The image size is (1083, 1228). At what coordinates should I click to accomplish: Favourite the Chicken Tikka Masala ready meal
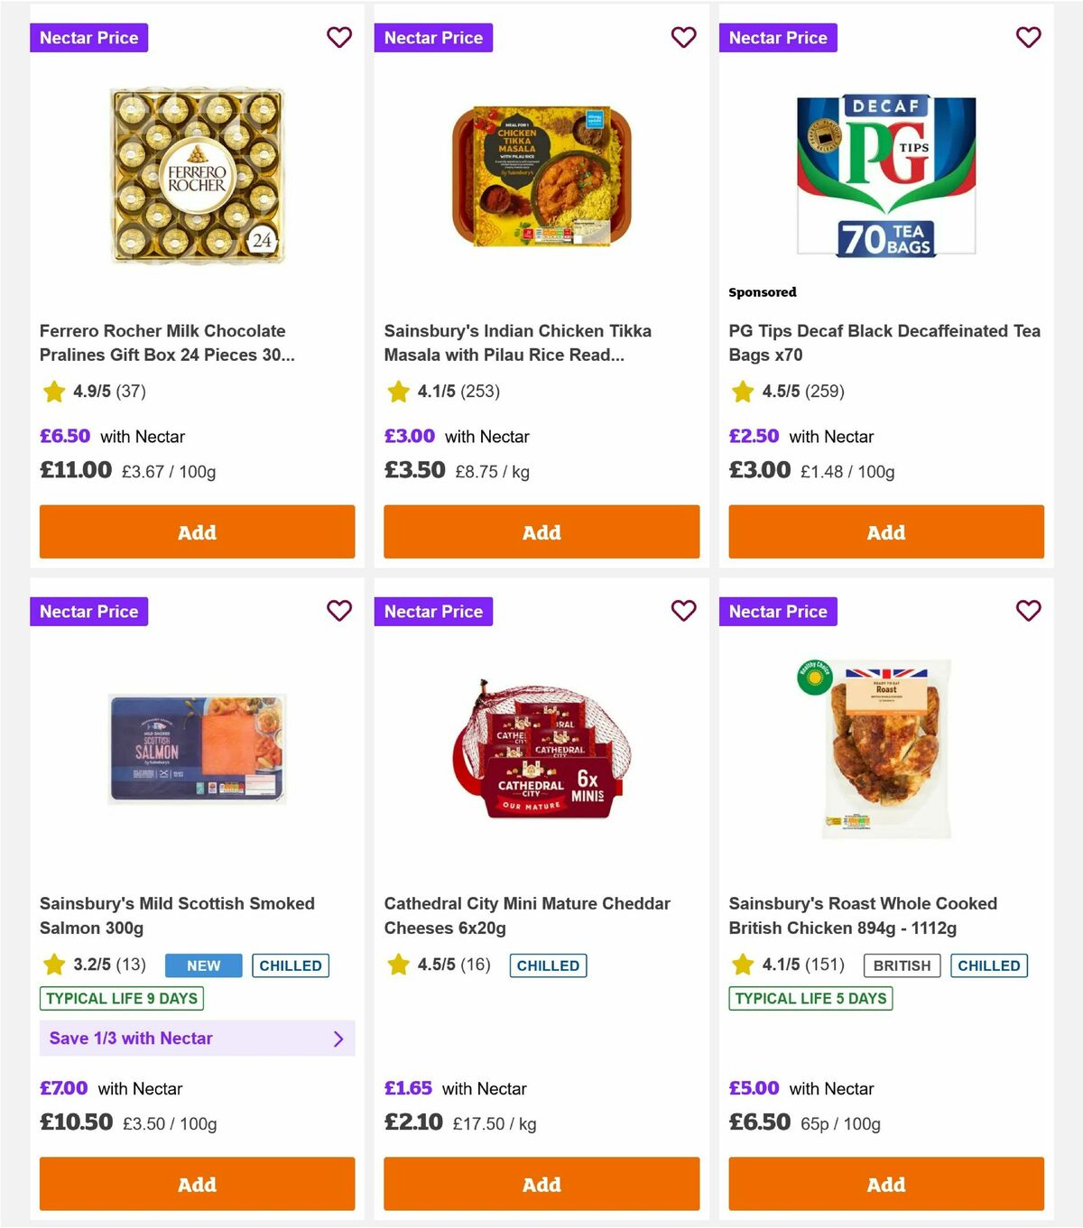click(683, 38)
